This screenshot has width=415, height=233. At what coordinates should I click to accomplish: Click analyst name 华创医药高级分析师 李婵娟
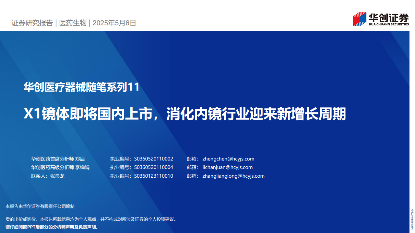pyautogui.click(x=60, y=167)
